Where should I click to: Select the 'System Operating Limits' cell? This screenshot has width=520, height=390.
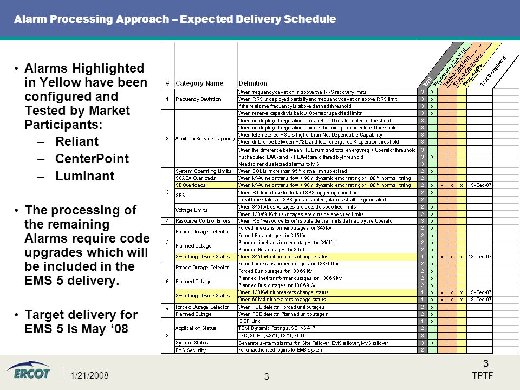click(206, 171)
